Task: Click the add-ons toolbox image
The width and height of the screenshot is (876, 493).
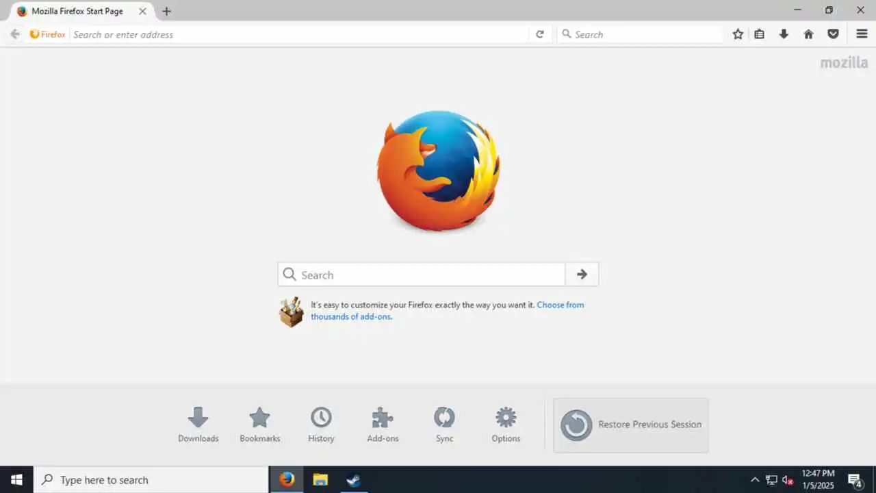Action: tap(292, 312)
